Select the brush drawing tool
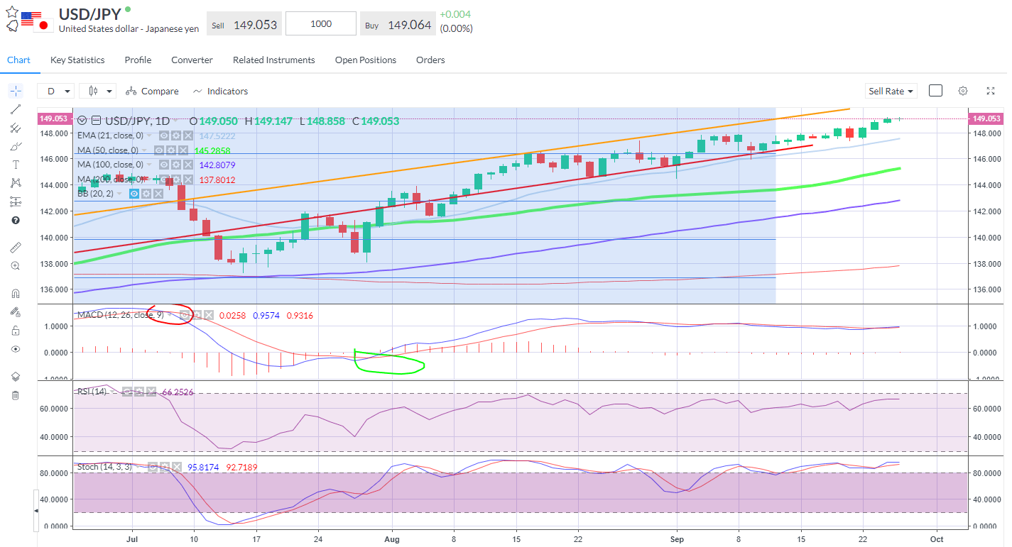This screenshot has width=1012, height=547. pyautogui.click(x=16, y=146)
